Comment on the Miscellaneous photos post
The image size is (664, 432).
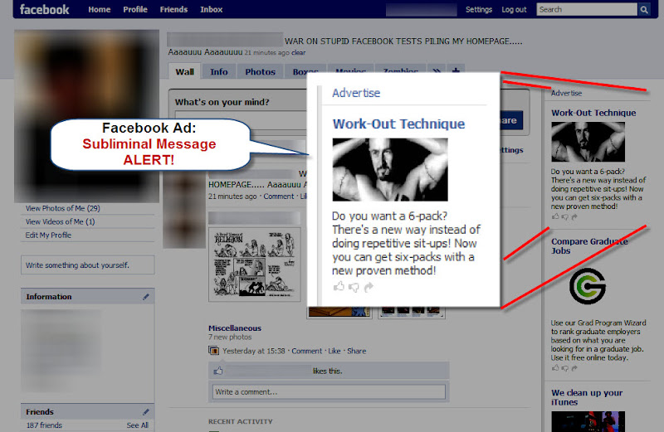click(x=306, y=351)
